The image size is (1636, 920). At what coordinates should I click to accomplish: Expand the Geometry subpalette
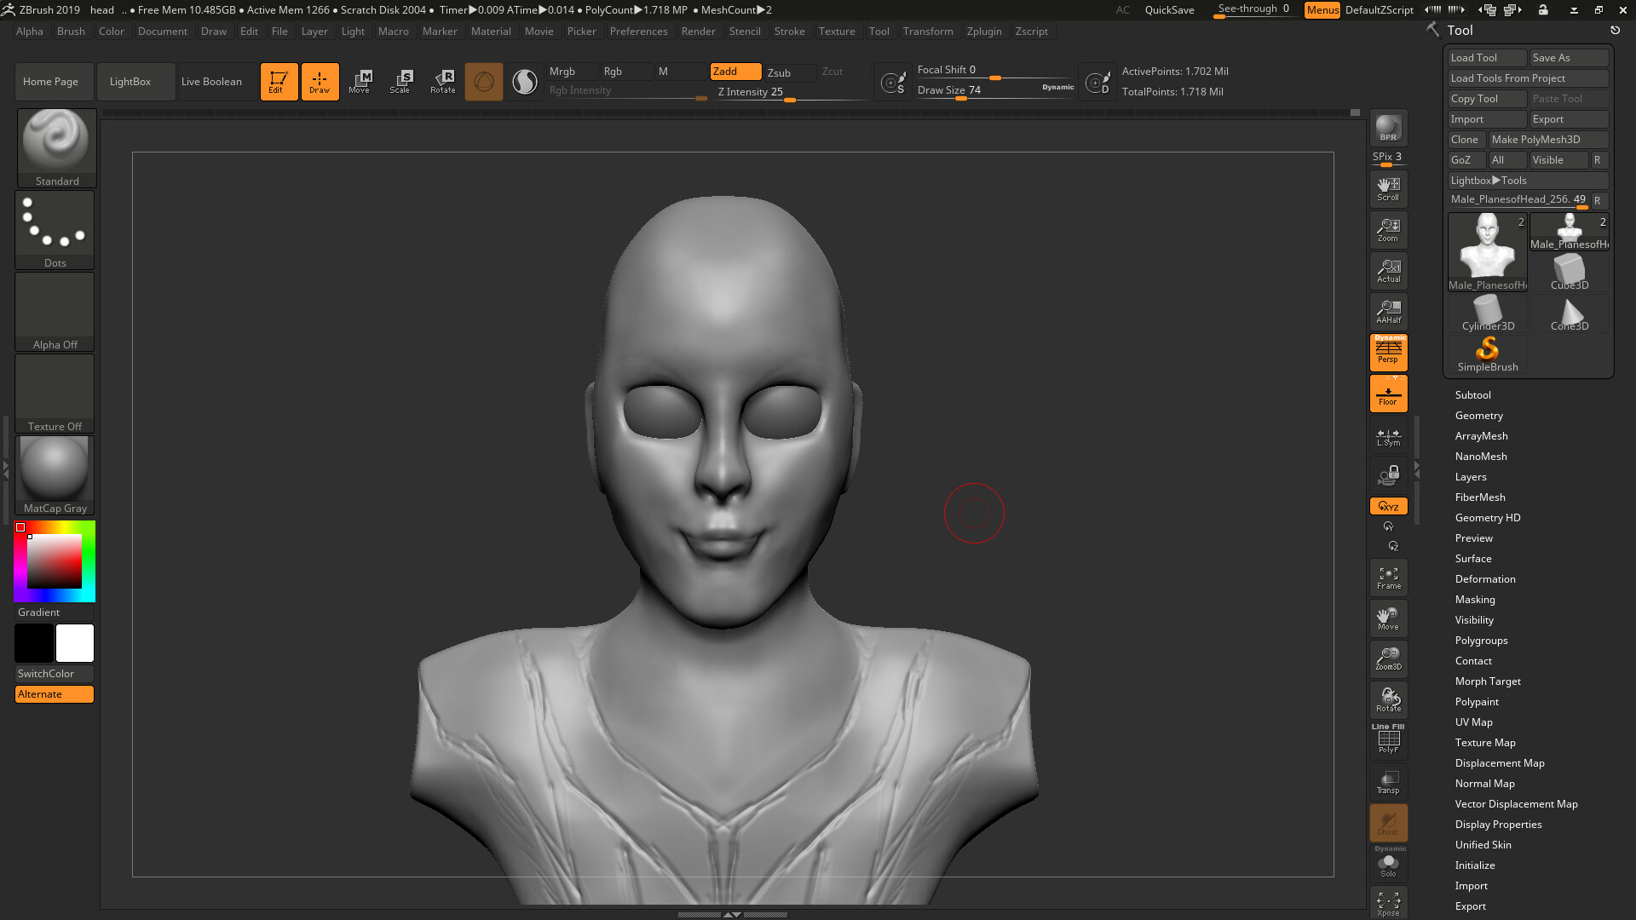click(1479, 416)
